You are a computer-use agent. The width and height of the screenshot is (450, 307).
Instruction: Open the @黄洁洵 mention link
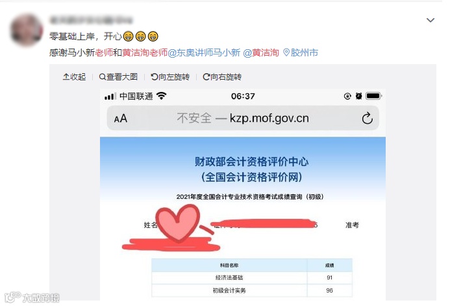point(261,52)
